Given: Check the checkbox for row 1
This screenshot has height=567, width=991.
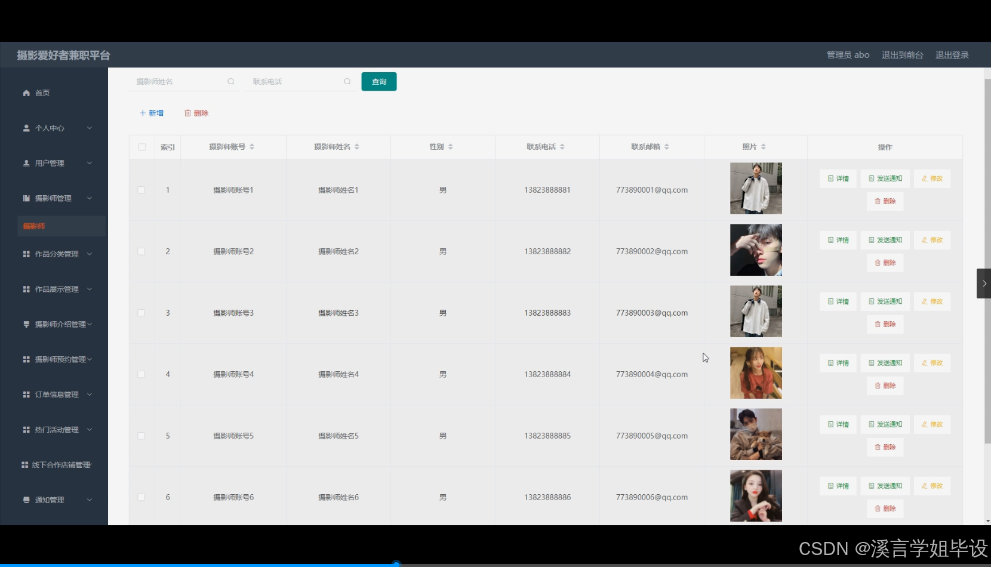Looking at the screenshot, I should (141, 190).
